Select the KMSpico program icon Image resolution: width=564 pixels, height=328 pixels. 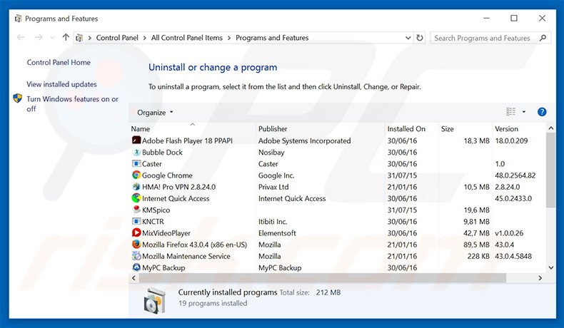coord(136,210)
